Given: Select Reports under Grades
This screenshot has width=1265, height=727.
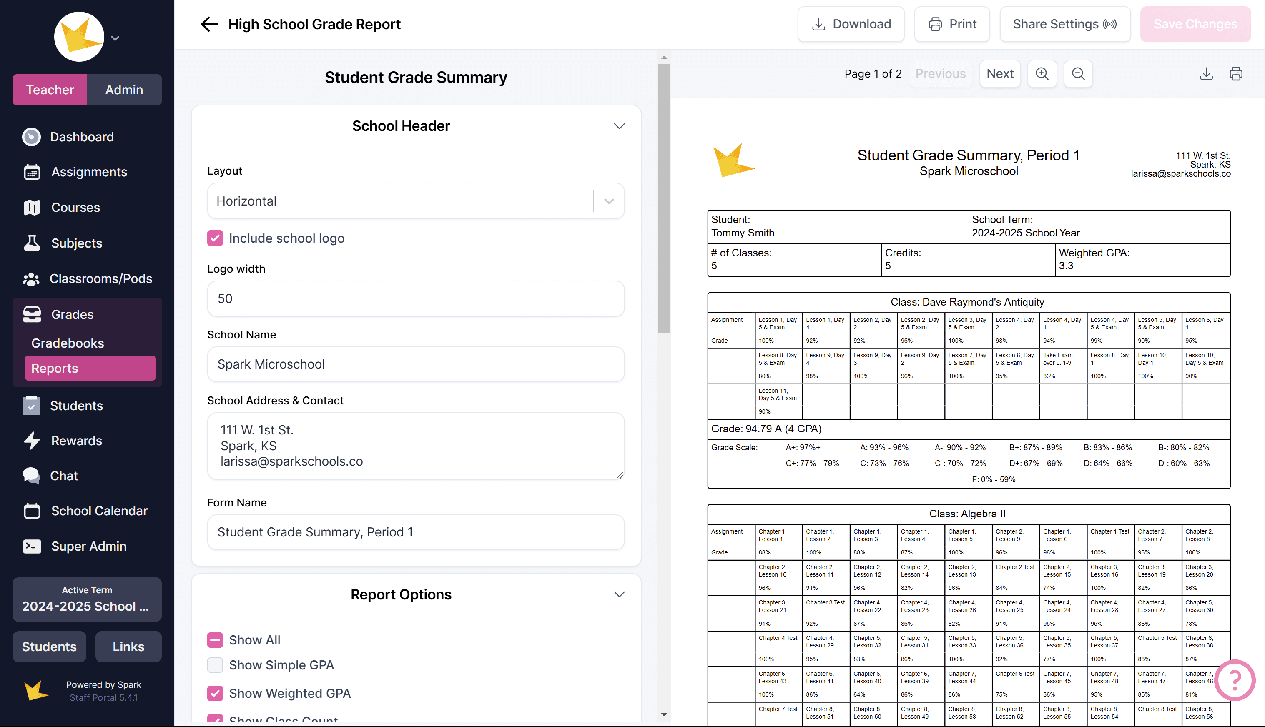Looking at the screenshot, I should click(55, 368).
